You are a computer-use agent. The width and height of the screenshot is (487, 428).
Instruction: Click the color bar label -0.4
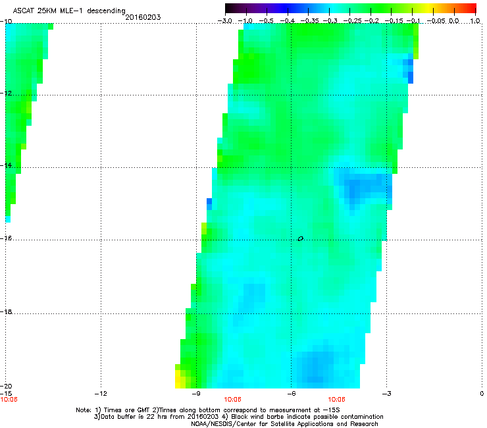[x=288, y=21]
